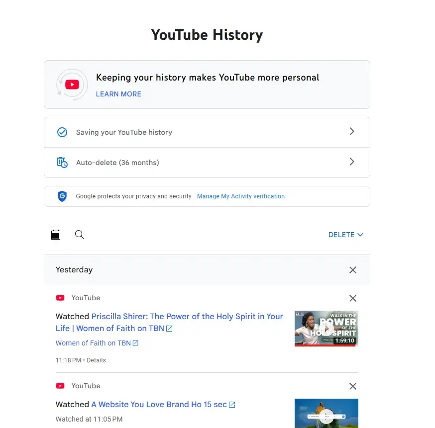This screenshot has width=435, height=428.
Task: Open the calendar date filter icon
Action: (56, 234)
